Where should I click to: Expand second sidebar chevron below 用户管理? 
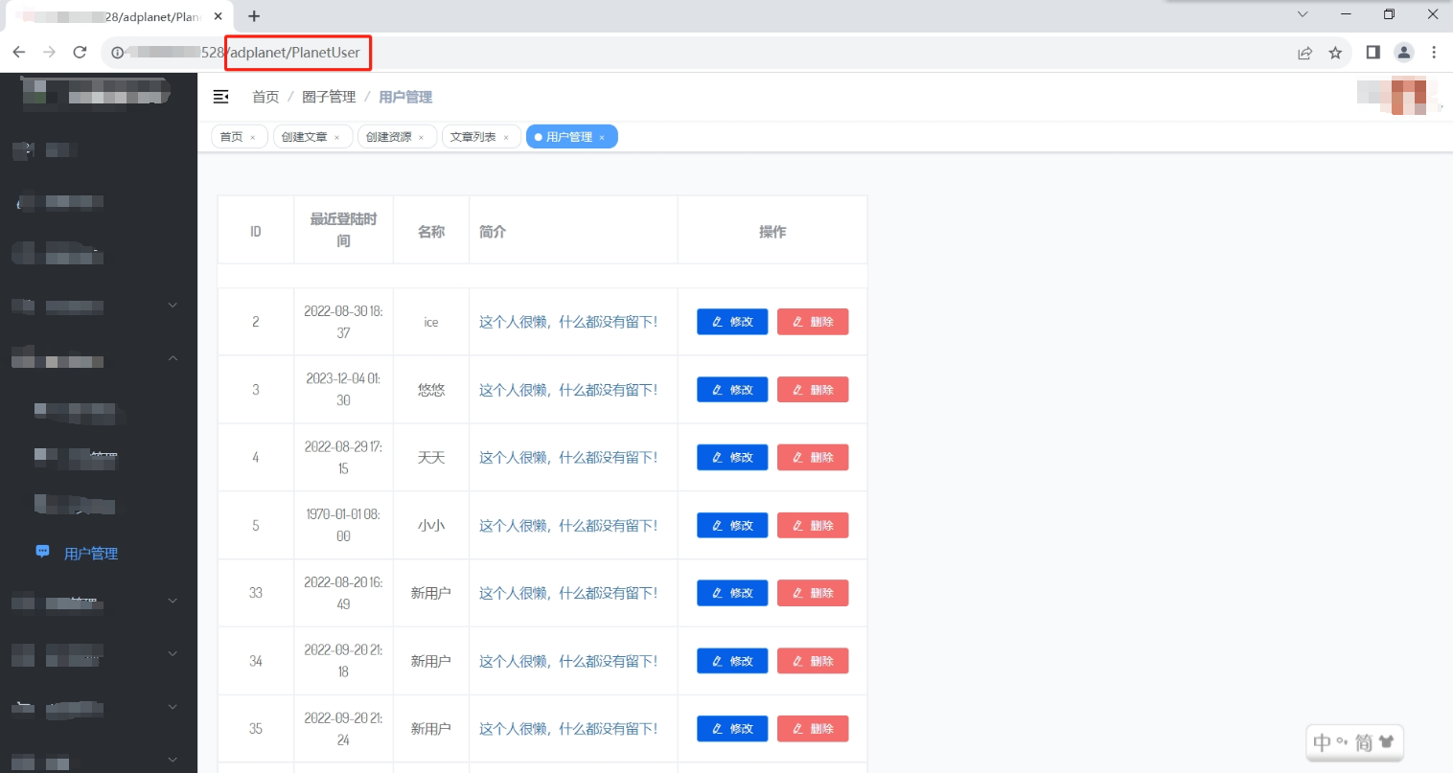pyautogui.click(x=173, y=654)
